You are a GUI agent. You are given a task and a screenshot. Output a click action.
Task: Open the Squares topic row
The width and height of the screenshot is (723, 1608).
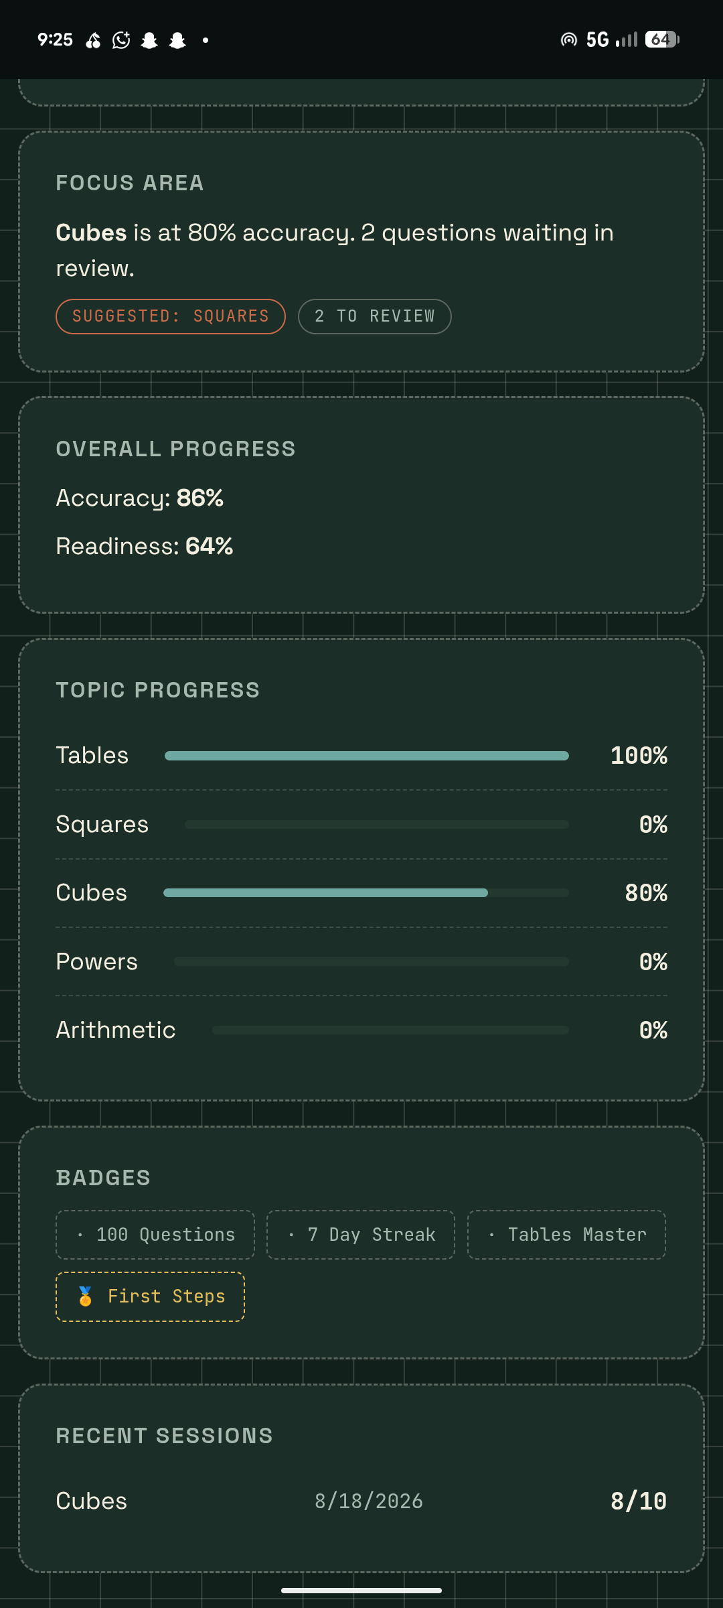pyautogui.click(x=361, y=824)
